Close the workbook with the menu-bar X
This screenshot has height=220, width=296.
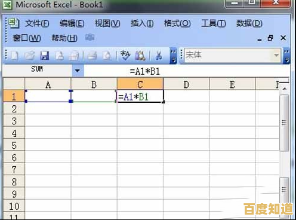point(283,38)
